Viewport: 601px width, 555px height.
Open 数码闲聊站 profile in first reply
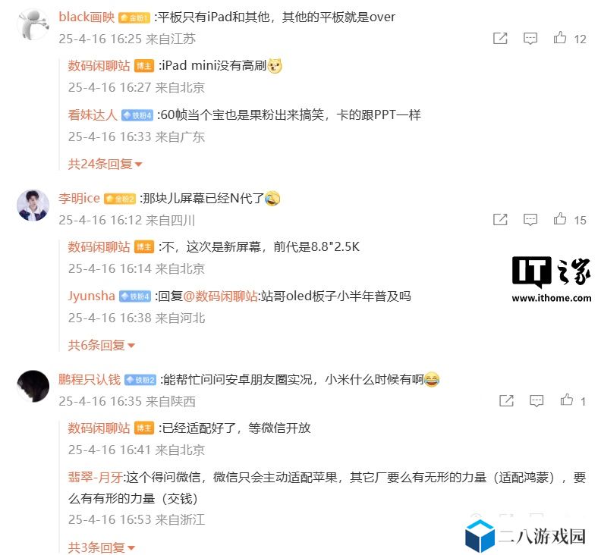click(99, 65)
